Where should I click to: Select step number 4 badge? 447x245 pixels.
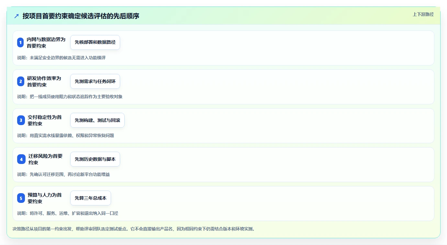point(21,159)
